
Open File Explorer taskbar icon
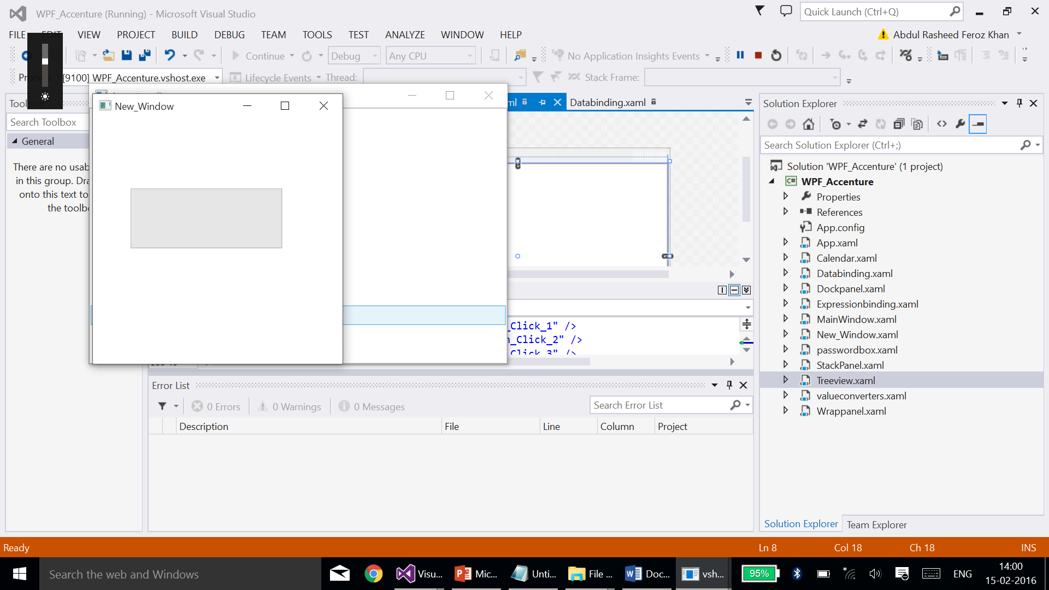[590, 574]
